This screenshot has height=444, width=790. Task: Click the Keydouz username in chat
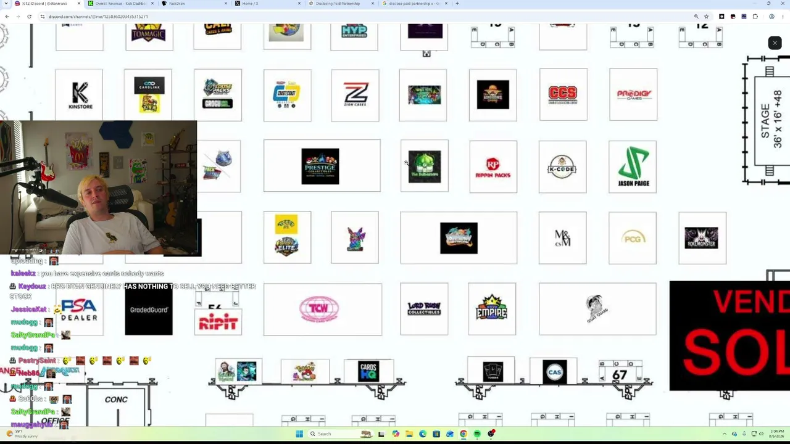[32, 287]
